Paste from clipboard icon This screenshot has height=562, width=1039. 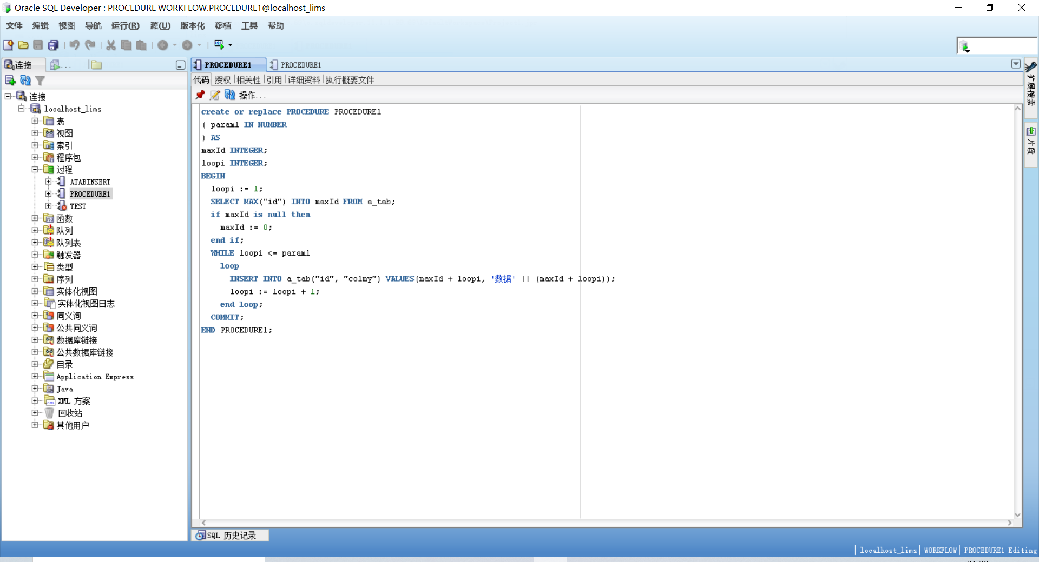141,45
